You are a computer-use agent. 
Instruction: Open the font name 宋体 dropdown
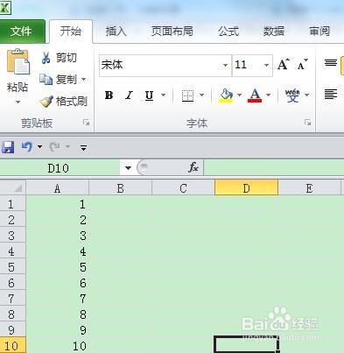pyautogui.click(x=225, y=65)
